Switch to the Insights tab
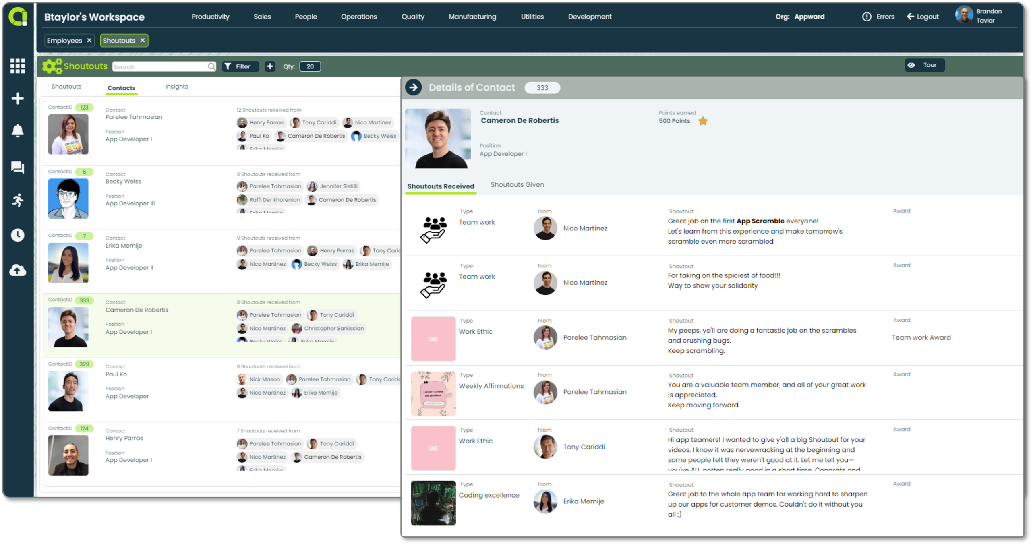The image size is (1031, 544). click(176, 87)
